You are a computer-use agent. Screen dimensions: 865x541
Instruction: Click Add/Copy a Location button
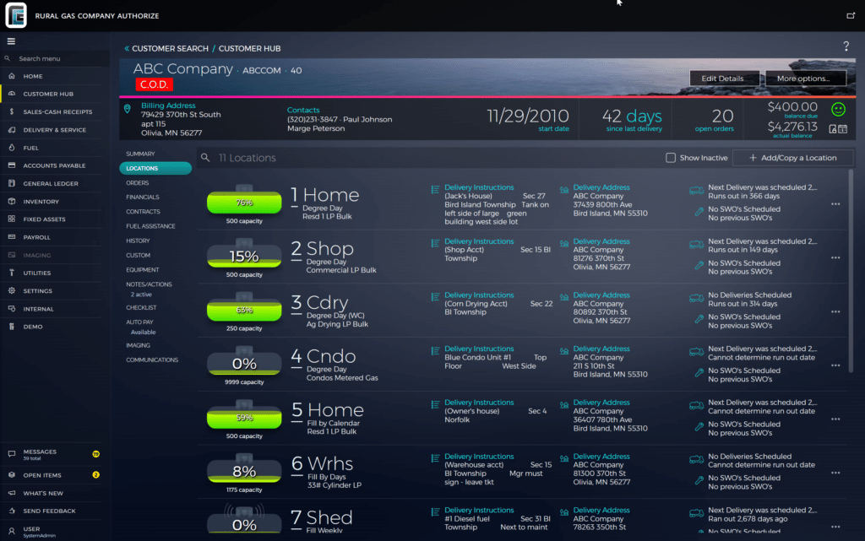(792, 158)
